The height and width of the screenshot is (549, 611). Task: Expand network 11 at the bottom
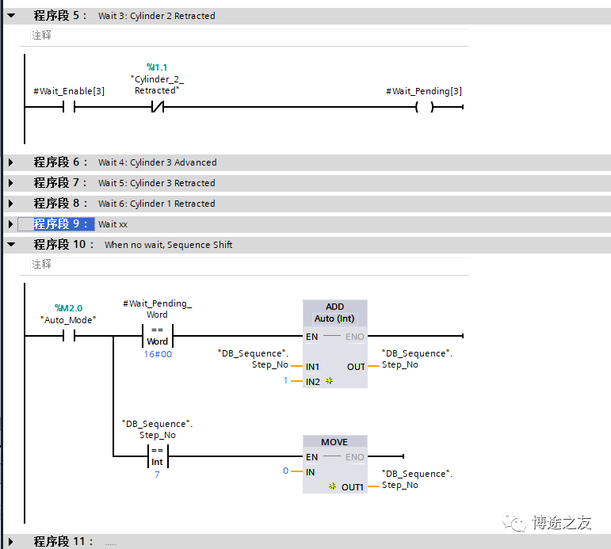(11, 542)
